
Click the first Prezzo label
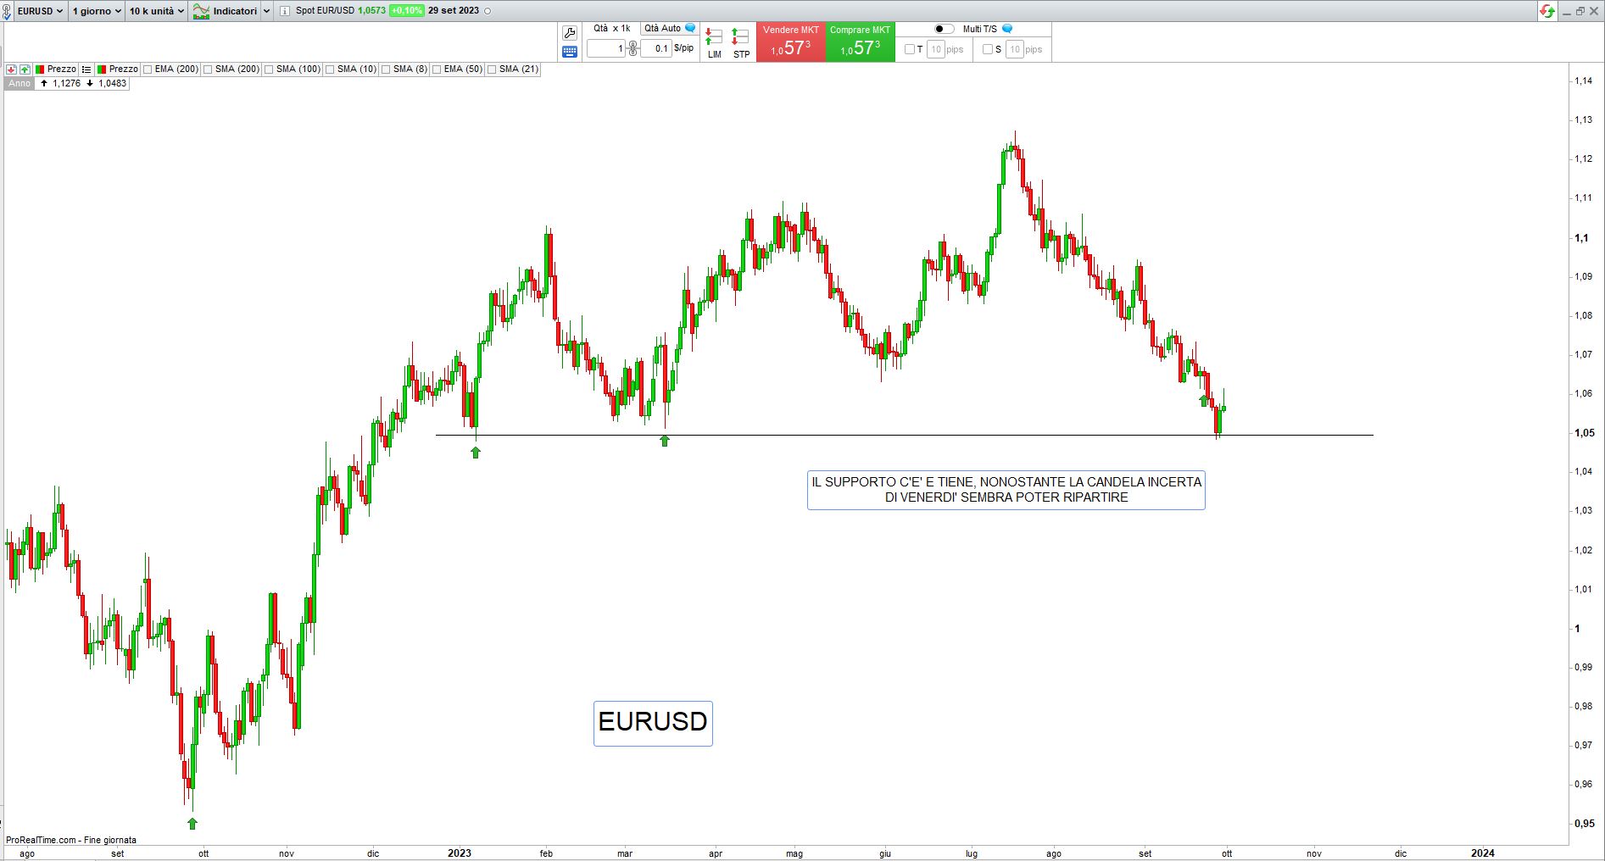(x=62, y=69)
